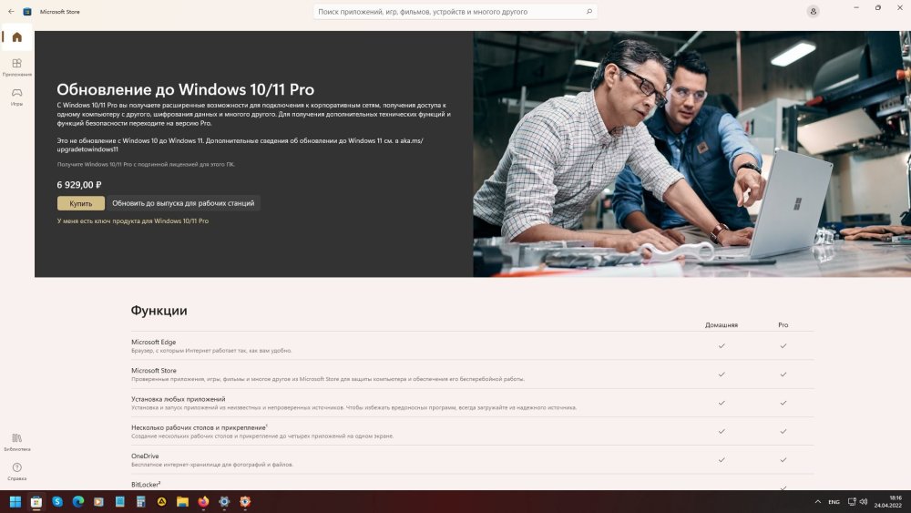Open Microsoft Edge from the taskbar

coord(77,501)
